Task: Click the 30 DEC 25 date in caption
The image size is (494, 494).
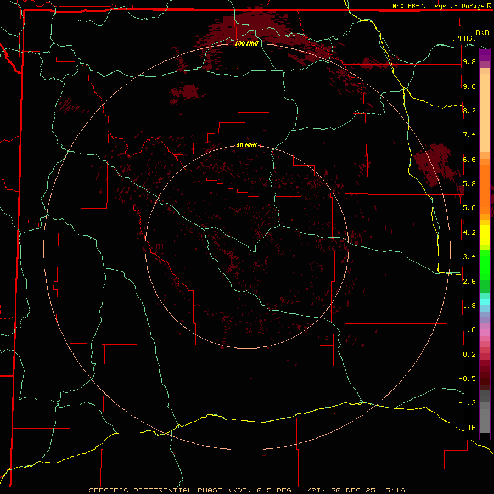Action: (353, 490)
